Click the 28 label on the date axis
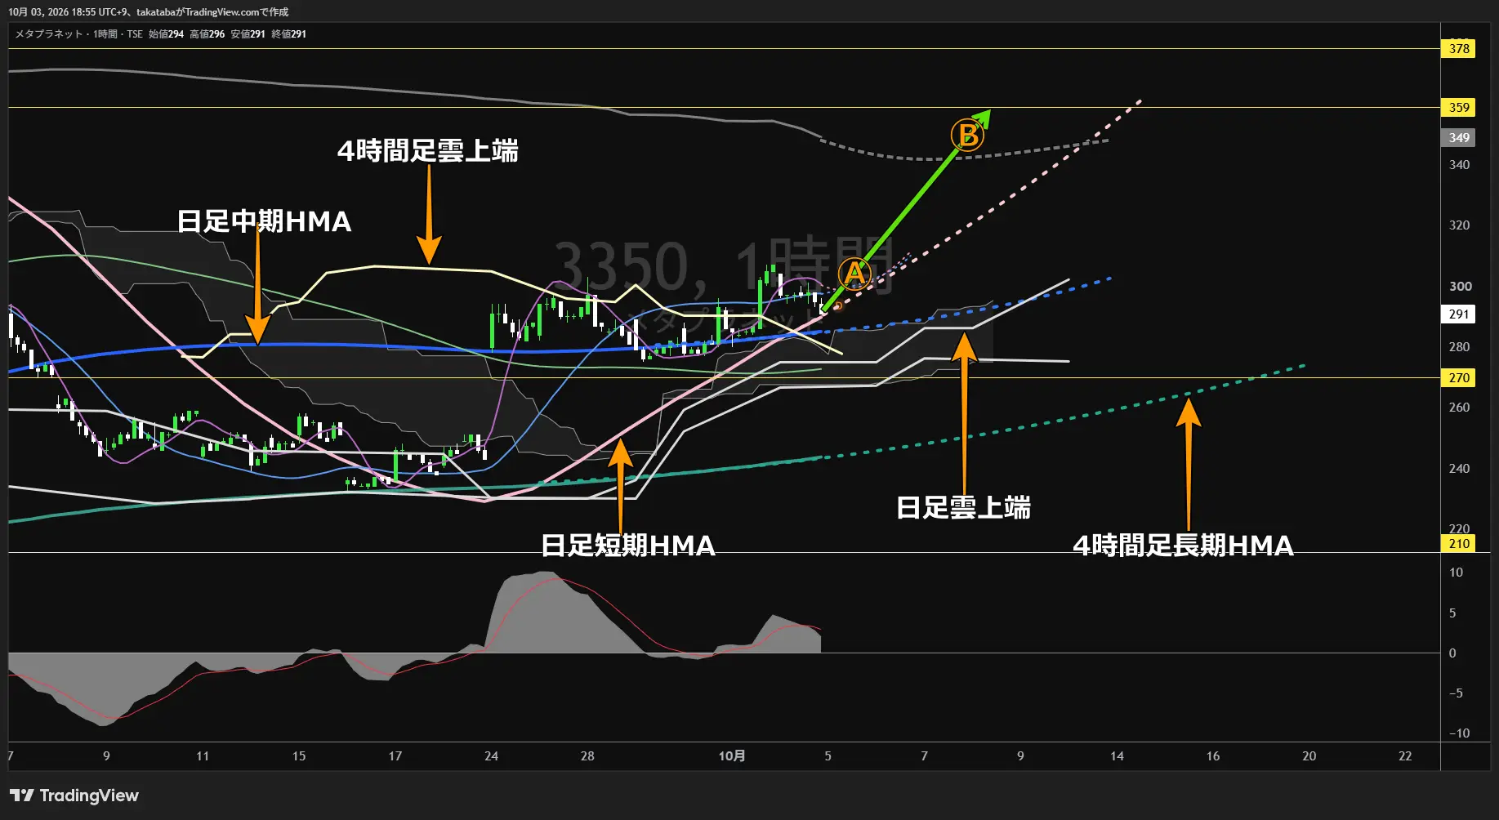Screen dimensions: 1499x820 [587, 756]
